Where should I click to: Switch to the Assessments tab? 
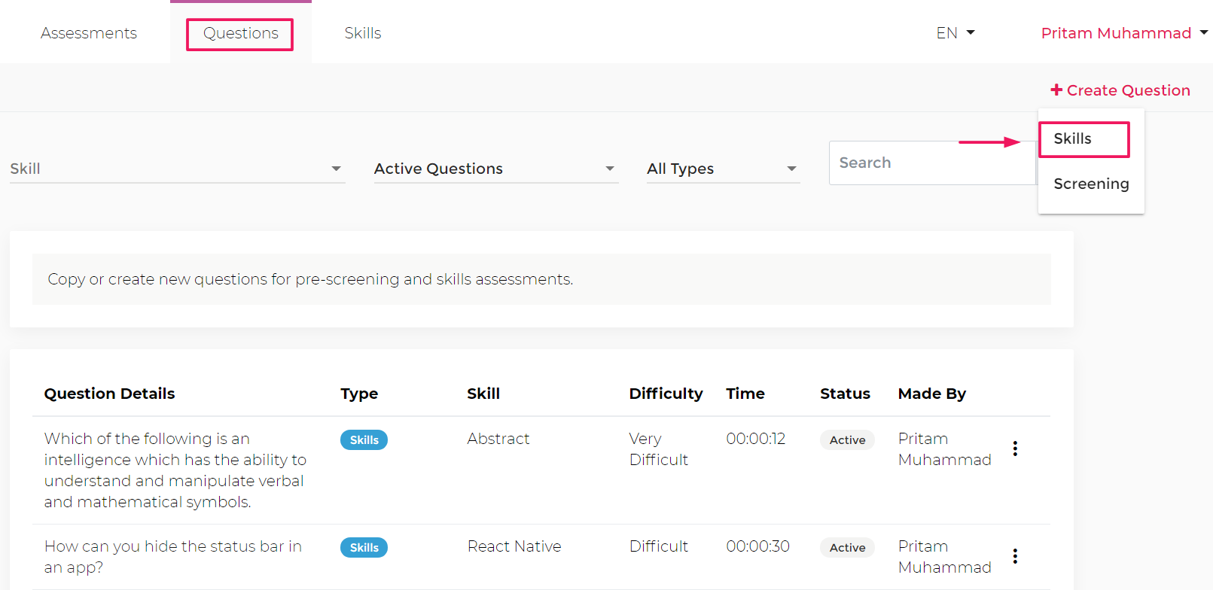89,33
